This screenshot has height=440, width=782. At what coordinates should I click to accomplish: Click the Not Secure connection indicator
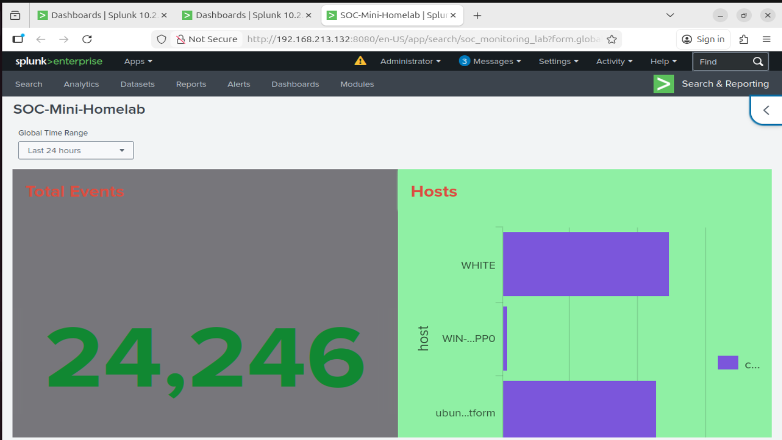click(x=207, y=39)
